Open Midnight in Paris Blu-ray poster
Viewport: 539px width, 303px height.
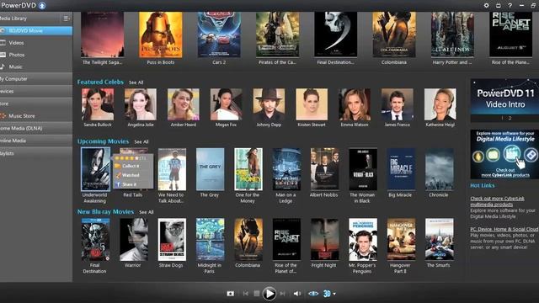(x=210, y=239)
